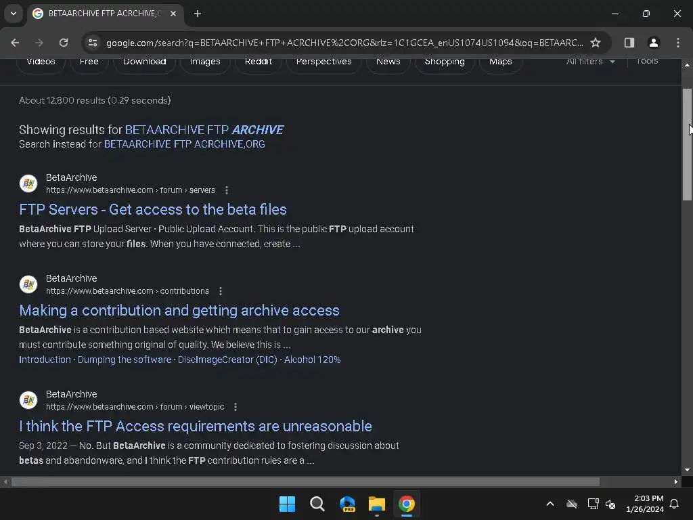The width and height of the screenshot is (693, 520).
Task: Bookmark this page with the star icon
Action: point(596,43)
